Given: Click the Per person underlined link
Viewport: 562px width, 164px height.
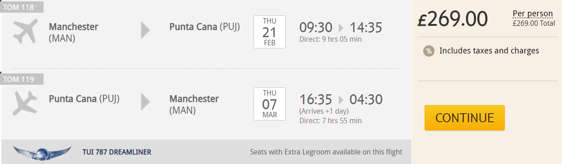Looking at the screenshot, I should [533, 14].
